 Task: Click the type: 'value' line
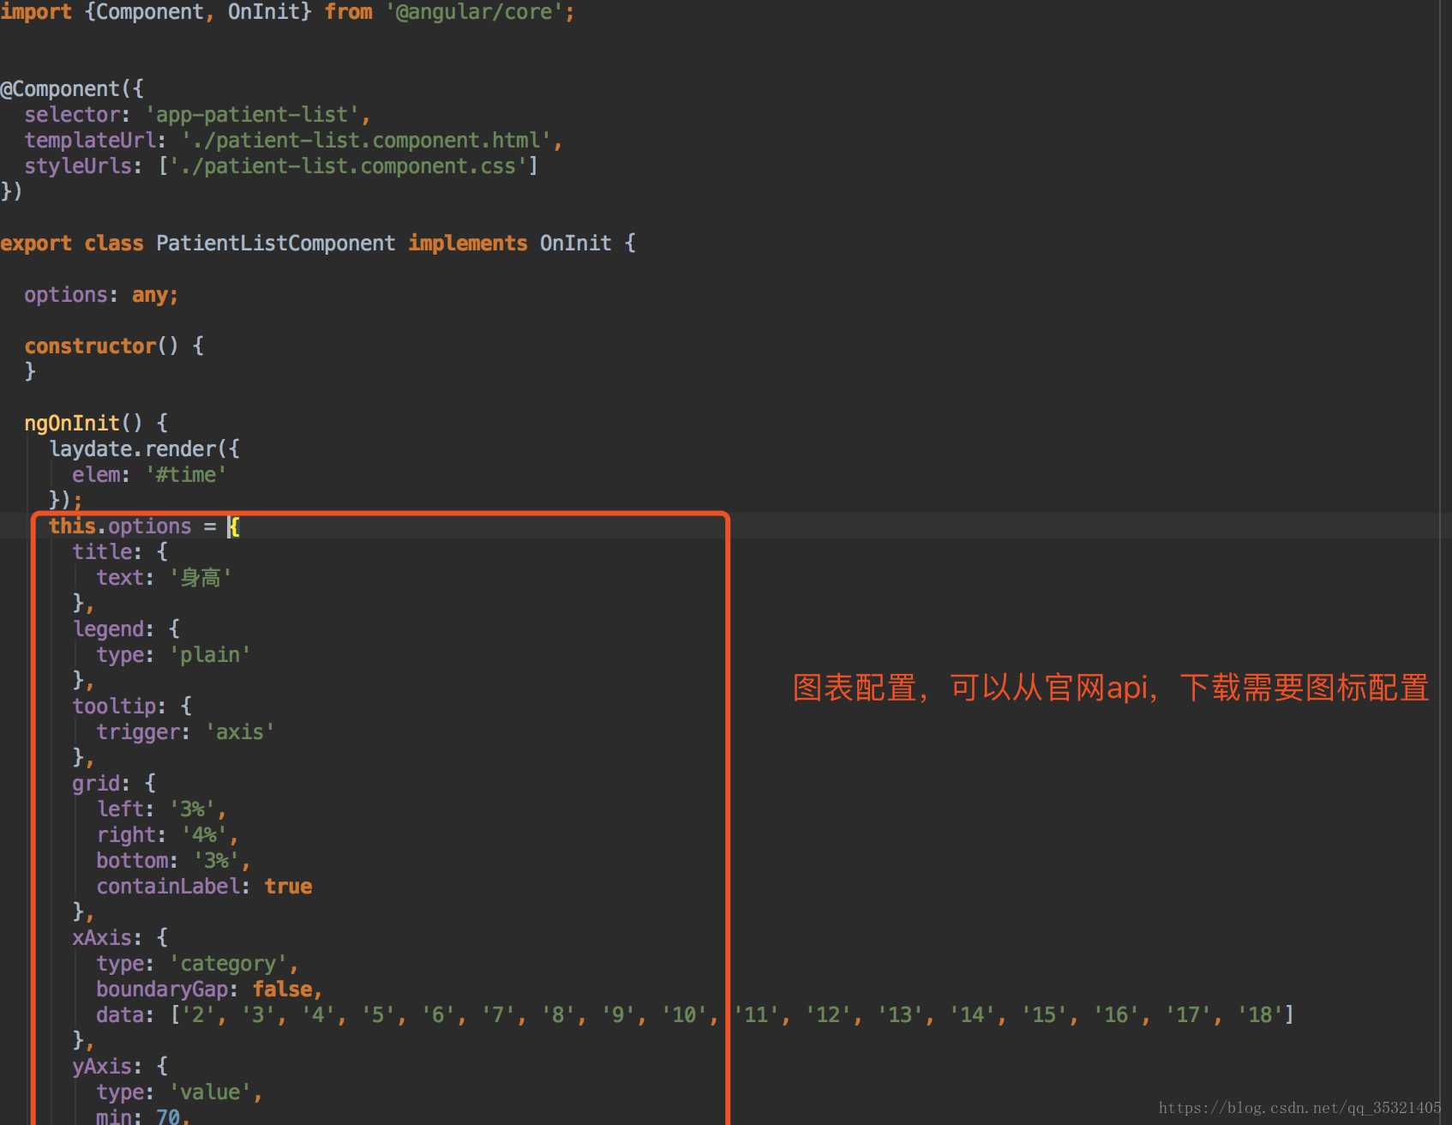(x=179, y=1092)
